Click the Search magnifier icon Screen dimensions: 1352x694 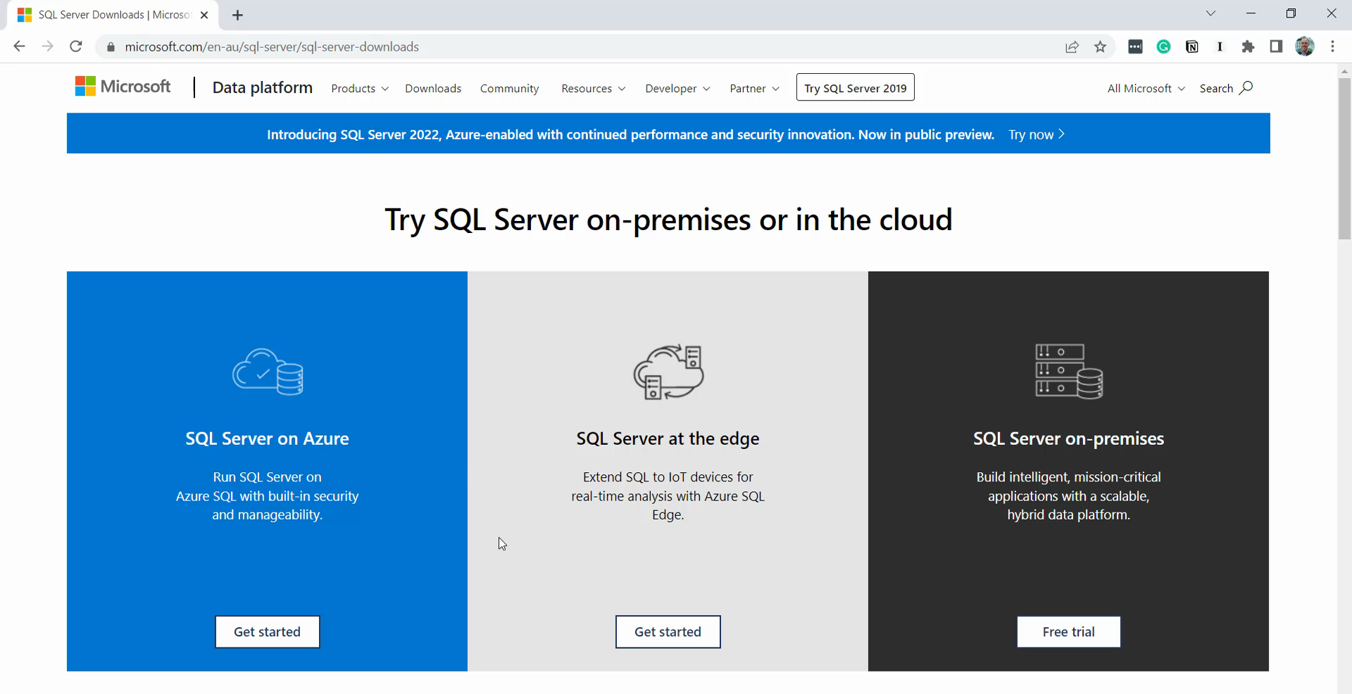click(1246, 88)
